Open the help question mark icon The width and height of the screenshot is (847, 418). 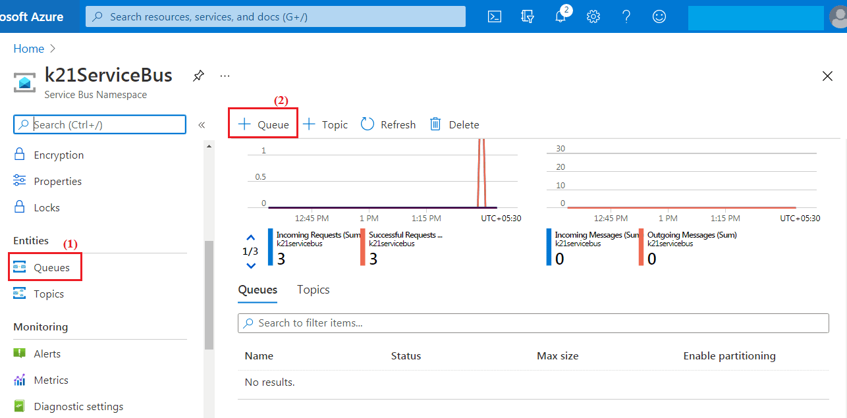626,16
